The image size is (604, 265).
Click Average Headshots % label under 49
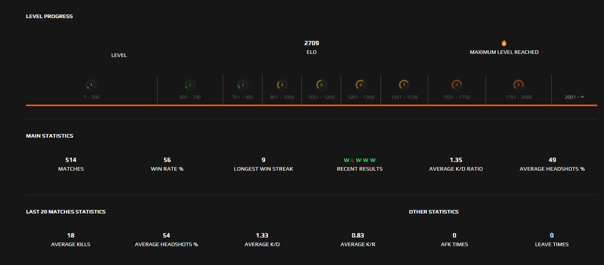[552, 169]
